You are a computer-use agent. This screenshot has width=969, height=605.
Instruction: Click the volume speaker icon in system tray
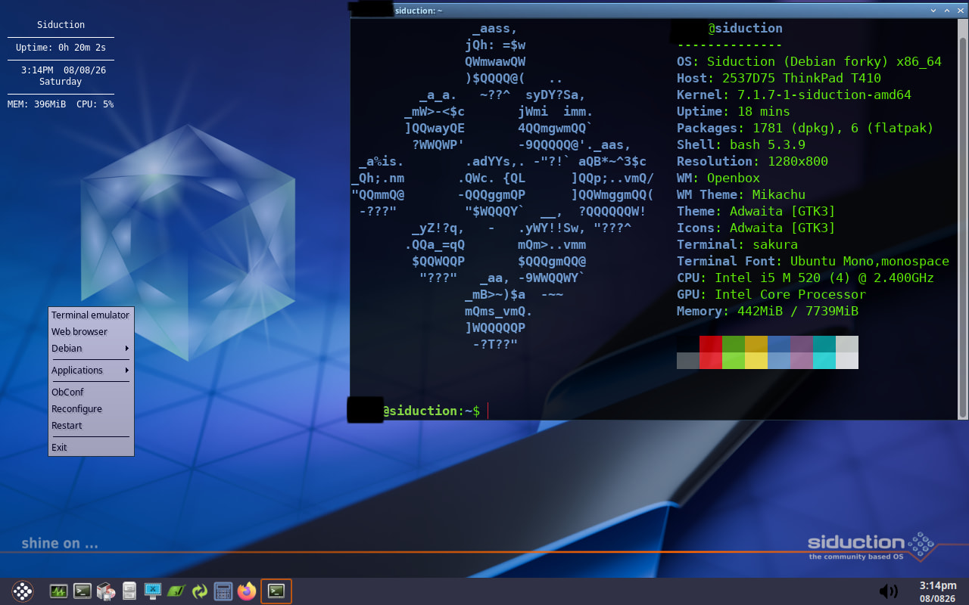point(888,591)
